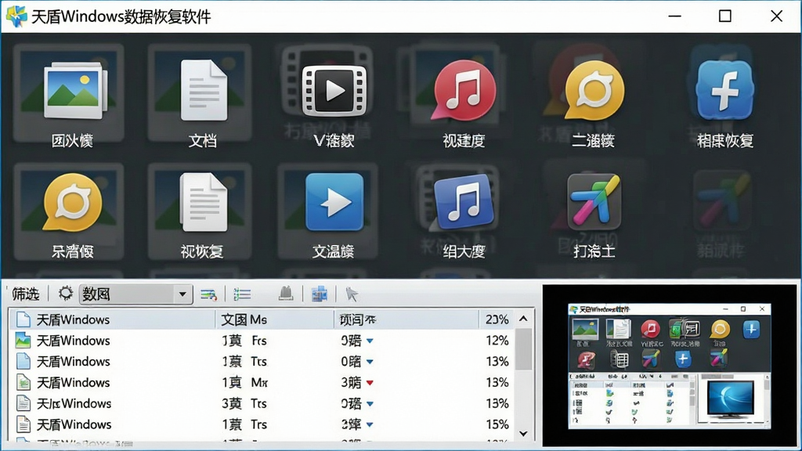Expand blue arrow in the 15% row
Viewport: 802px width, 451px height.
370,424
